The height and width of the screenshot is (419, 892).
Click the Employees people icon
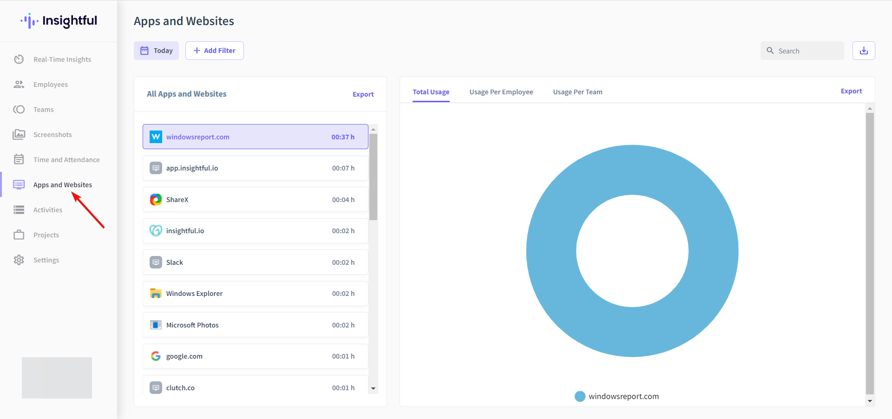click(19, 85)
